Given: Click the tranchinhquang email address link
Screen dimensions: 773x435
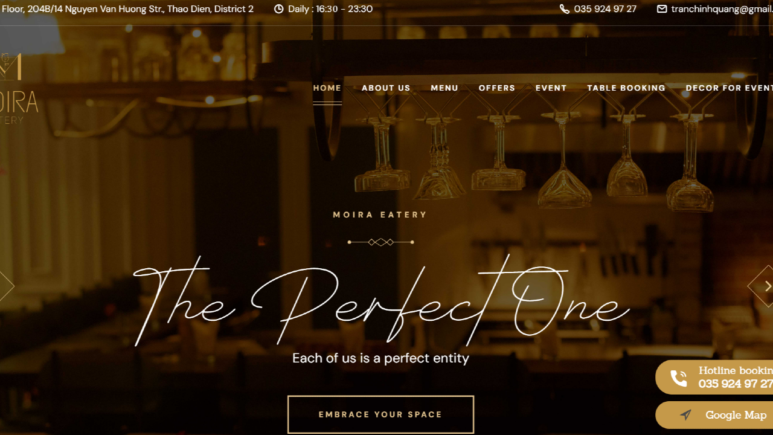Looking at the screenshot, I should [x=722, y=9].
